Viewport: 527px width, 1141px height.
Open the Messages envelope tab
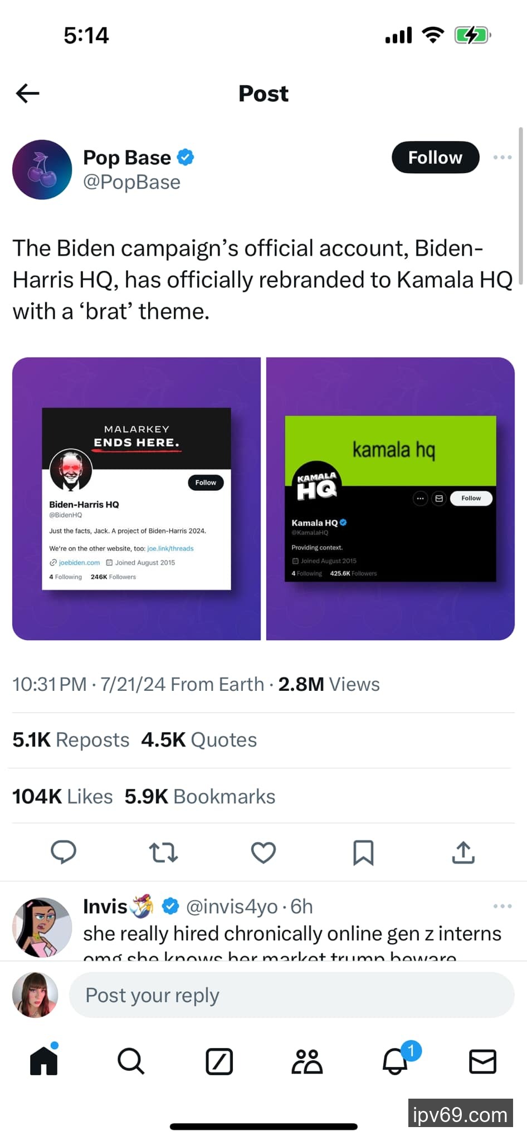tap(482, 1061)
